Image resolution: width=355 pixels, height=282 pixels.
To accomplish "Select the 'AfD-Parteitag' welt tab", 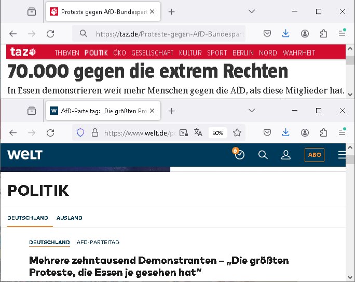I will coord(103,111).
